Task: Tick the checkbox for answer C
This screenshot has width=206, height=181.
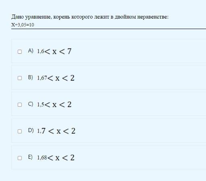Action: tap(20, 105)
